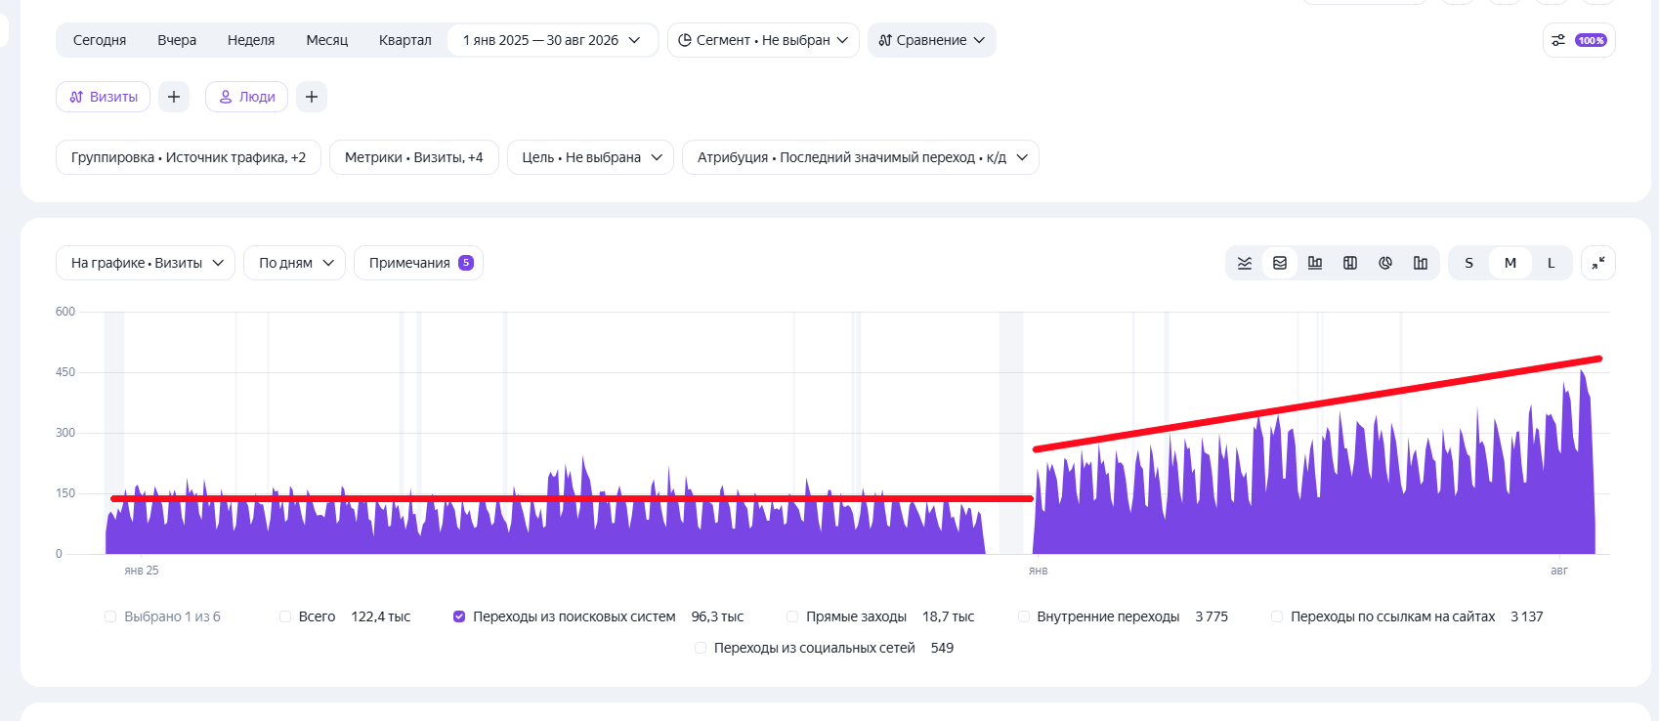The image size is (1659, 721).
Task: Switch chart to line graph view
Action: click(x=1245, y=263)
